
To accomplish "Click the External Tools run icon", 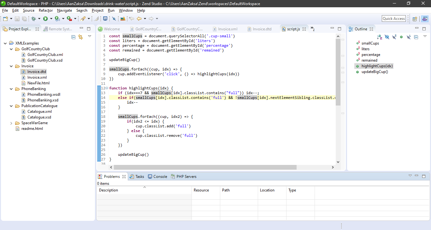I will [x=69, y=19].
